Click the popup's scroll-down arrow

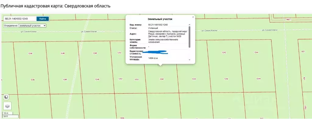(x=190, y=60)
